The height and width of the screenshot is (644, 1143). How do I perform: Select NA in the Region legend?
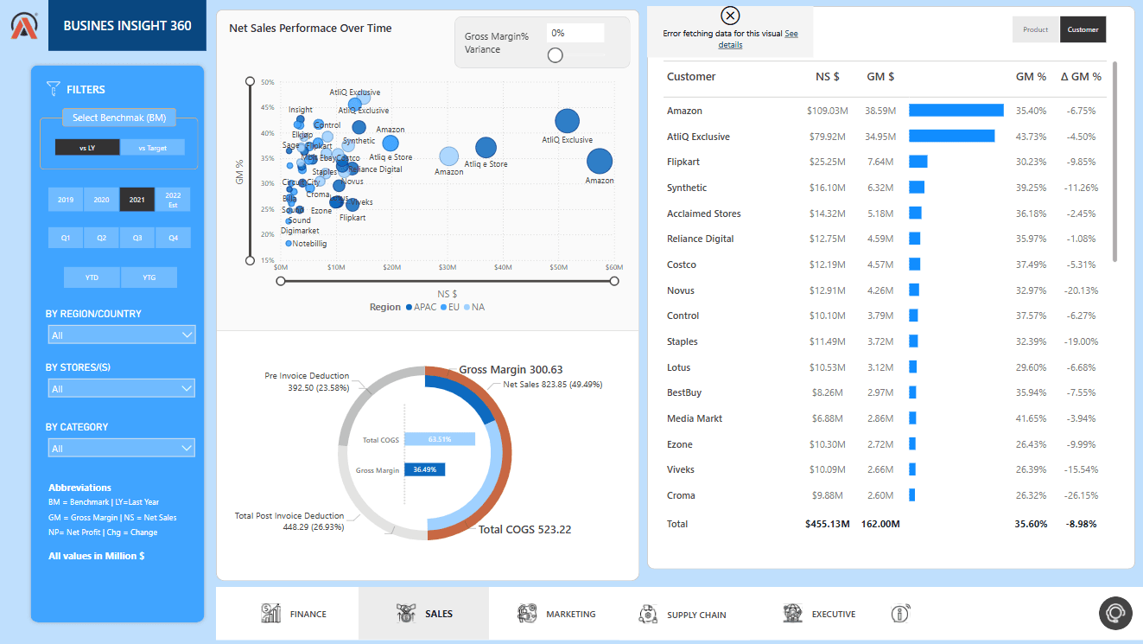pos(473,307)
